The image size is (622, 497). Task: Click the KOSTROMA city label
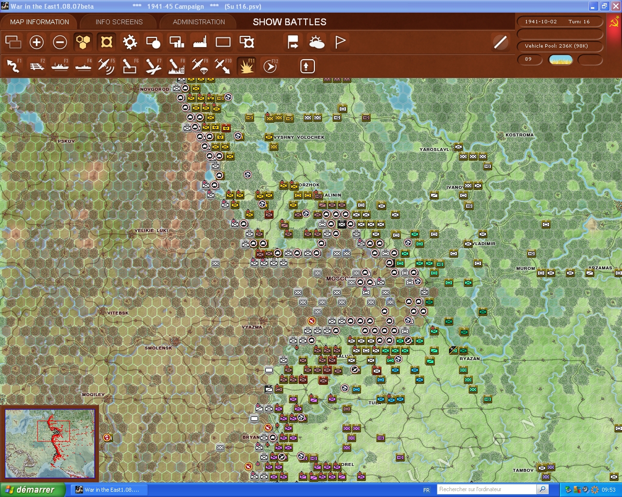519,135
